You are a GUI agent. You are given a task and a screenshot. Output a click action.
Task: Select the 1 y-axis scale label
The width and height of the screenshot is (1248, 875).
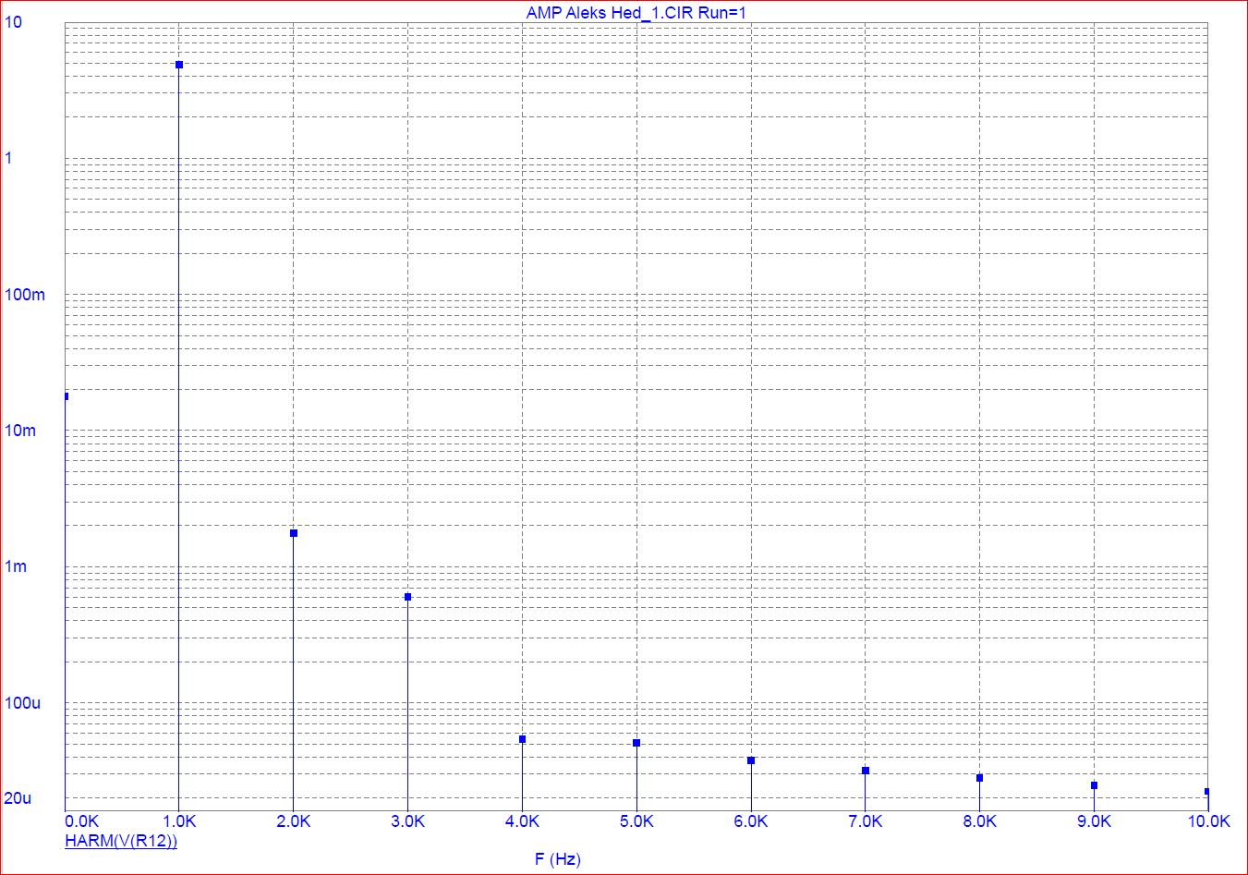[9, 158]
